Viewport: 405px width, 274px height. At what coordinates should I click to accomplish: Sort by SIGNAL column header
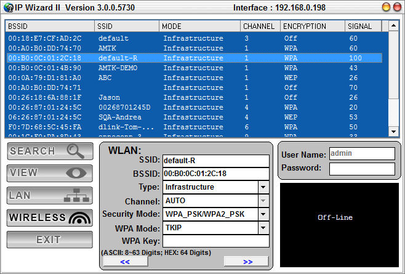pos(363,26)
